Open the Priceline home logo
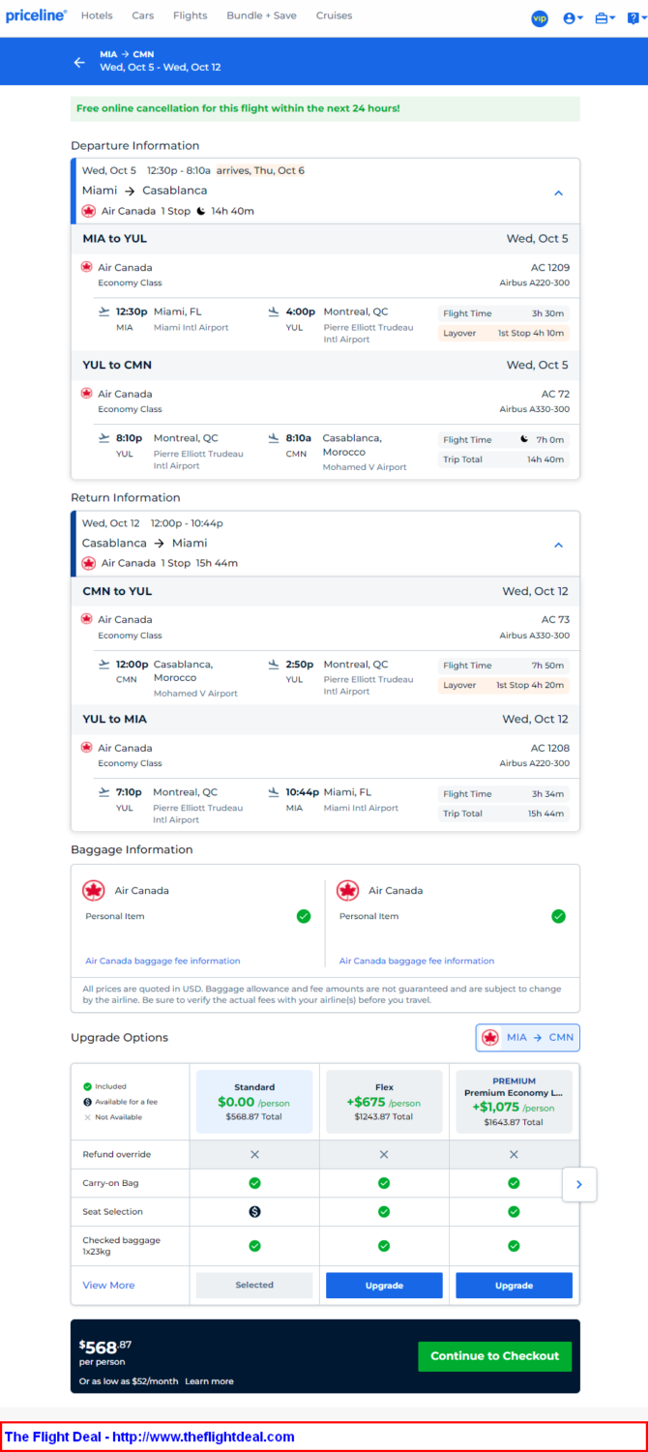The image size is (648, 1452). coord(36,15)
